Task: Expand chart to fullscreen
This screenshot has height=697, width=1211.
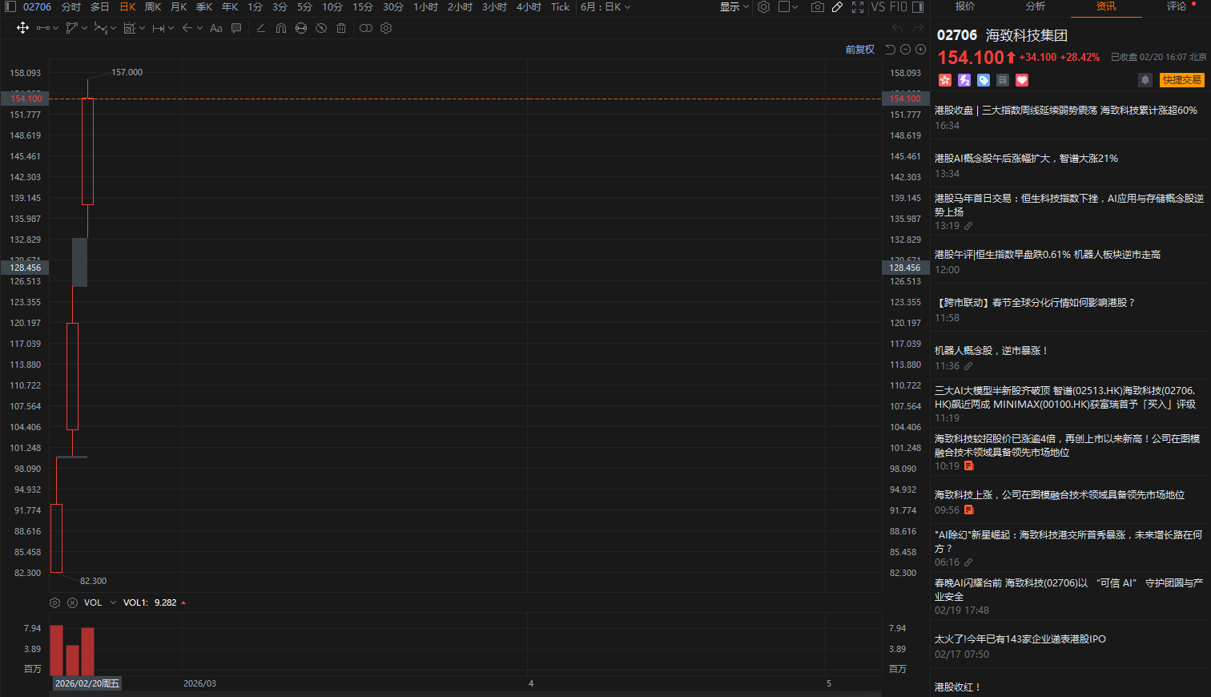Action: coord(858,6)
